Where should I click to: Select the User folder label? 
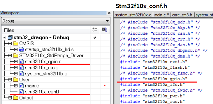click(25, 80)
